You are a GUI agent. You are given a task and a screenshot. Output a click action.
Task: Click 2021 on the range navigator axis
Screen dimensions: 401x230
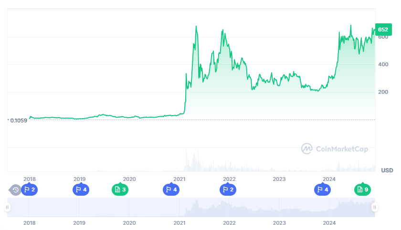click(x=179, y=222)
